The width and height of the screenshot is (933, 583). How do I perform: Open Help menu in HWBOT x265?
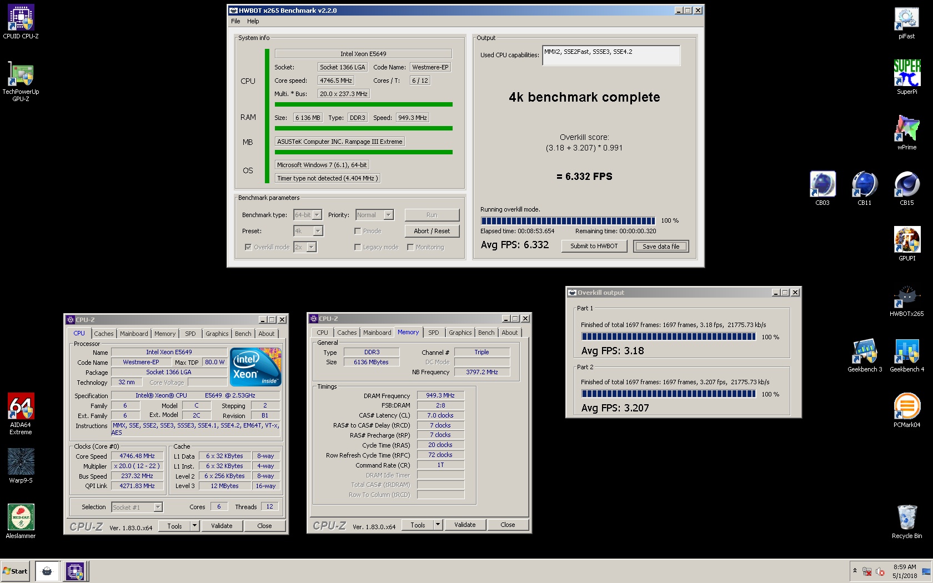253,21
